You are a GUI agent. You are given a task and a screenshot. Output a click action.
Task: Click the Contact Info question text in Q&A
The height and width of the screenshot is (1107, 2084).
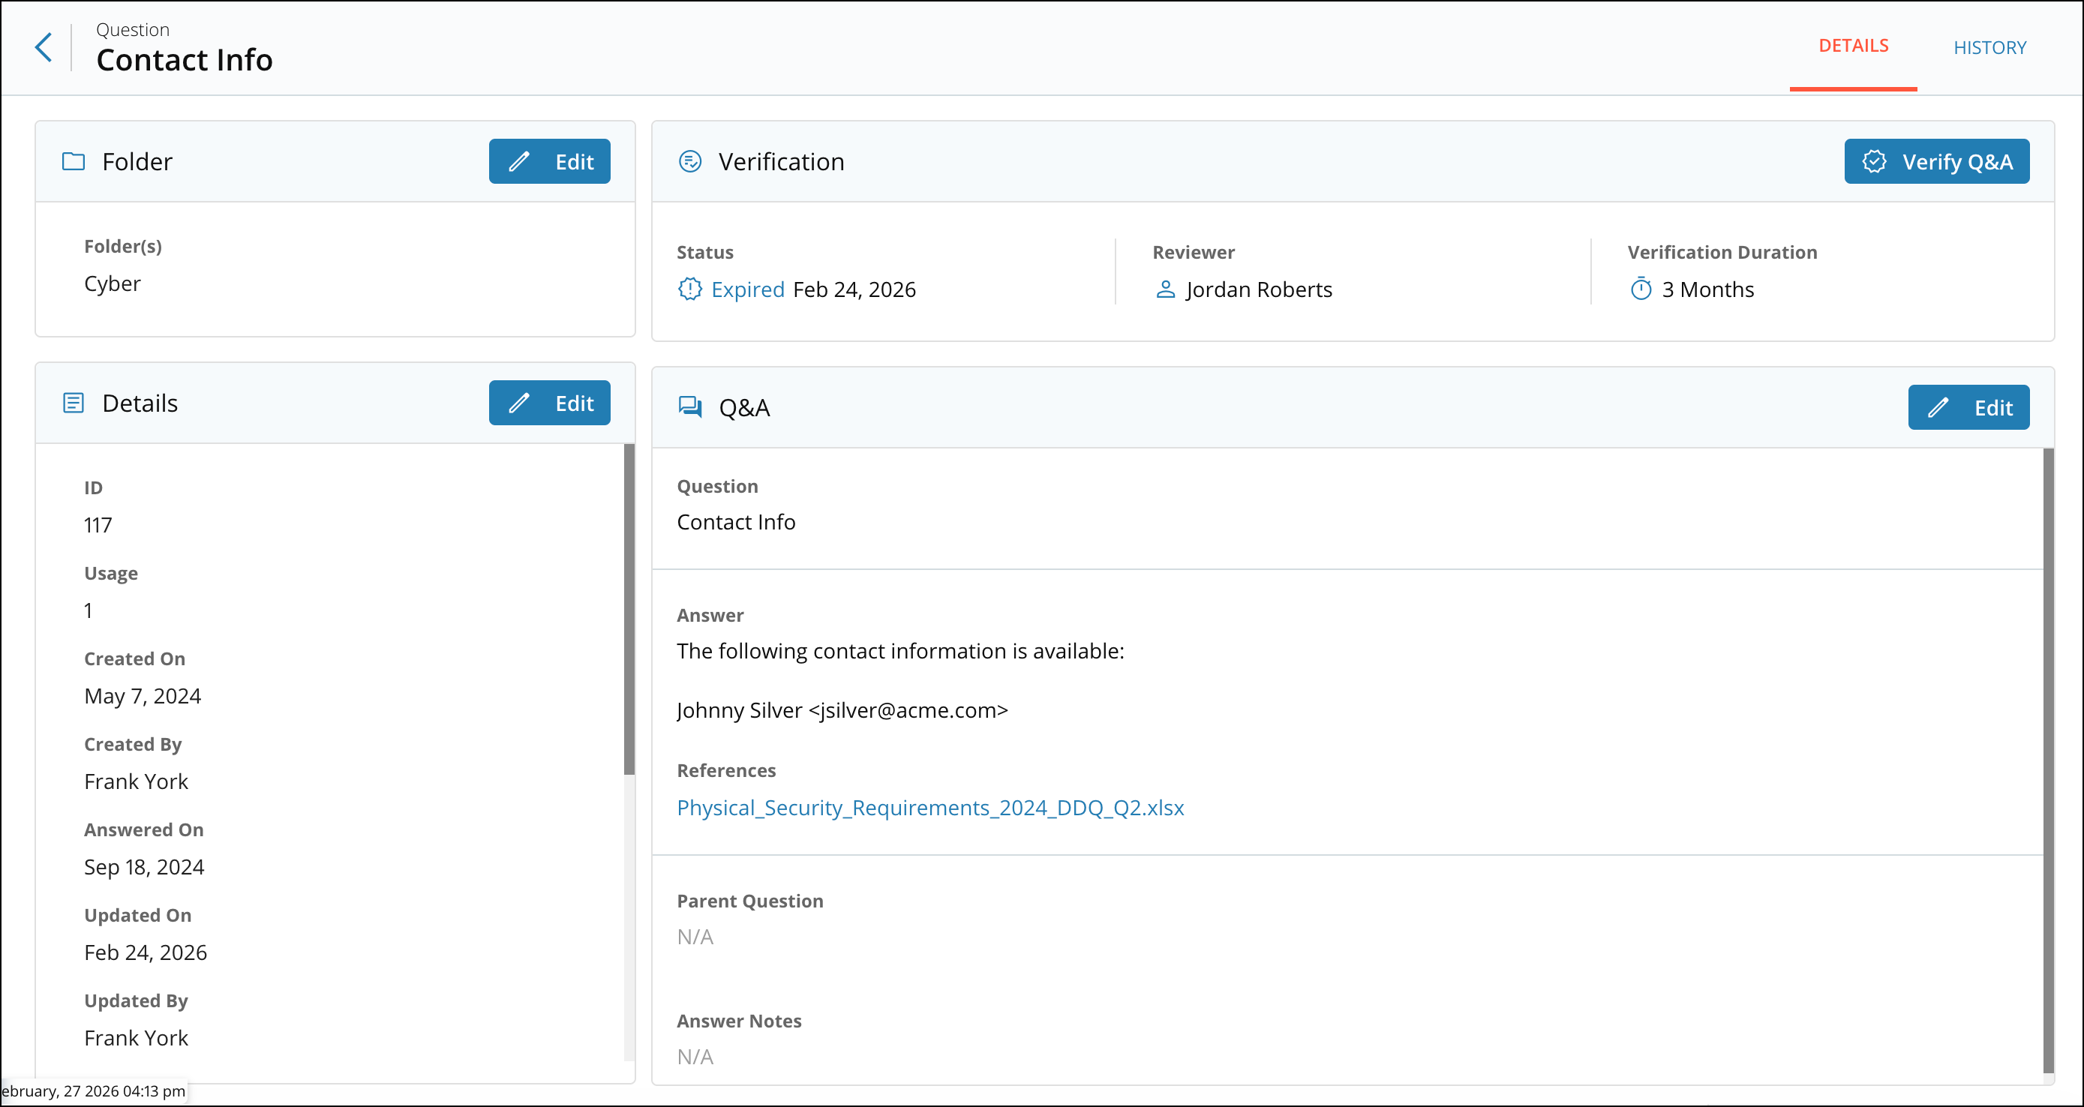point(736,522)
